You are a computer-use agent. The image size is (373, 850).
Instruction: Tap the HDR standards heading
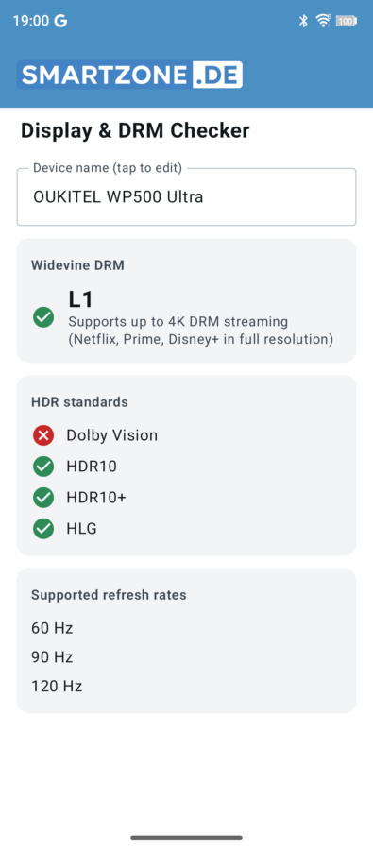[79, 402]
